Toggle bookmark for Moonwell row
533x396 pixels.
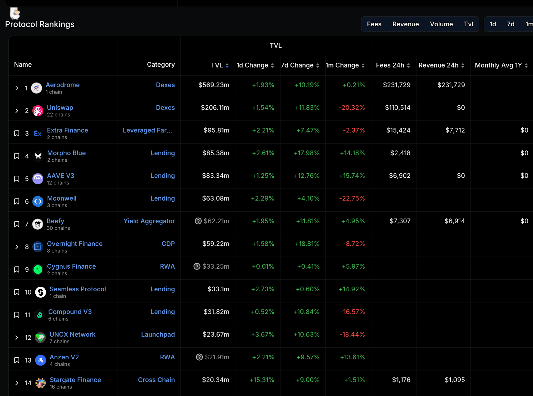(17, 202)
